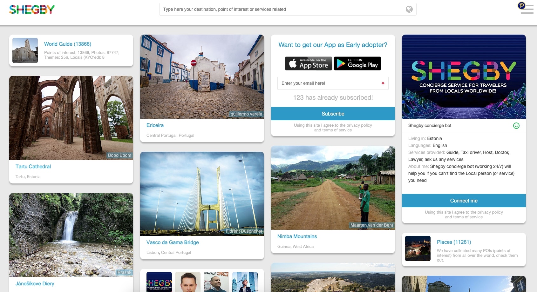
Task: Open the Shegby concierge bot name
Action: click(x=430, y=126)
